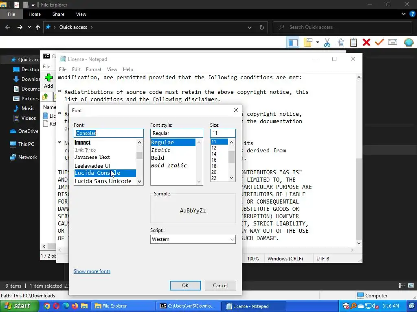Open the File tab in File Explorer

pyautogui.click(x=11, y=14)
